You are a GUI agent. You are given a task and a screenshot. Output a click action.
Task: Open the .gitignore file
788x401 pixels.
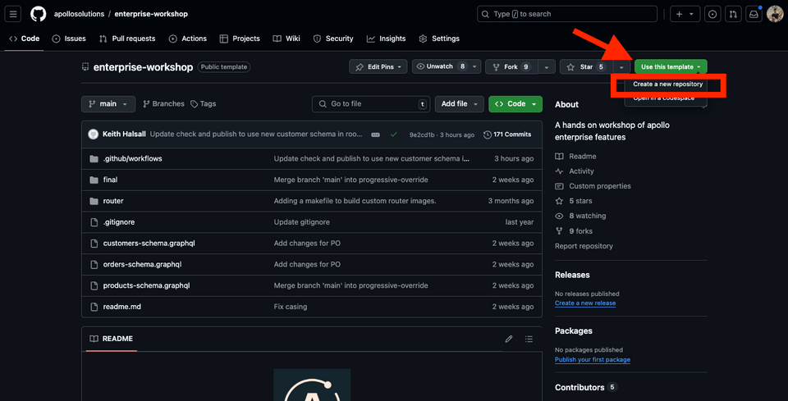click(118, 222)
